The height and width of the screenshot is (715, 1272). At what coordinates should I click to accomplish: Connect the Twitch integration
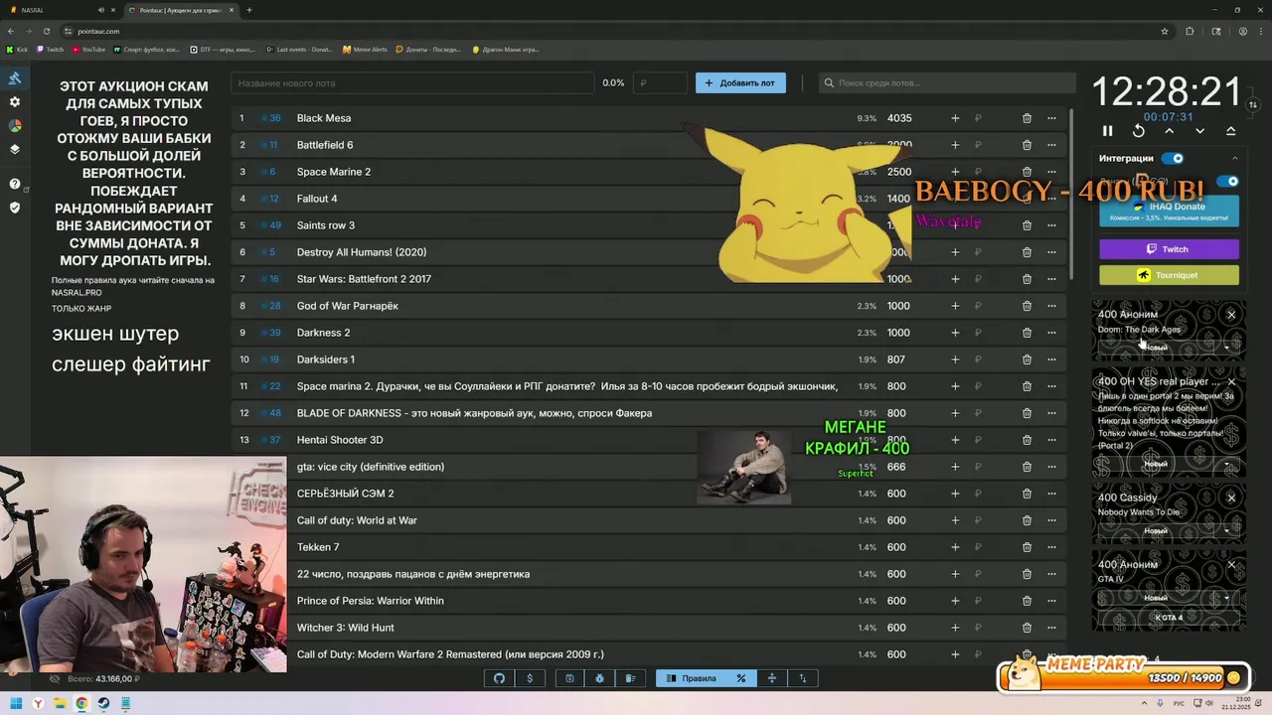[x=1169, y=249]
